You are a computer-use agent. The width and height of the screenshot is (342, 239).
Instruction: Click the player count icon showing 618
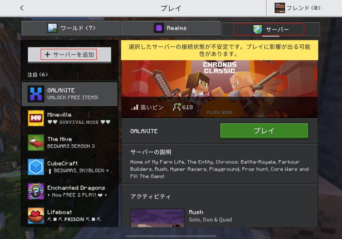(177, 107)
